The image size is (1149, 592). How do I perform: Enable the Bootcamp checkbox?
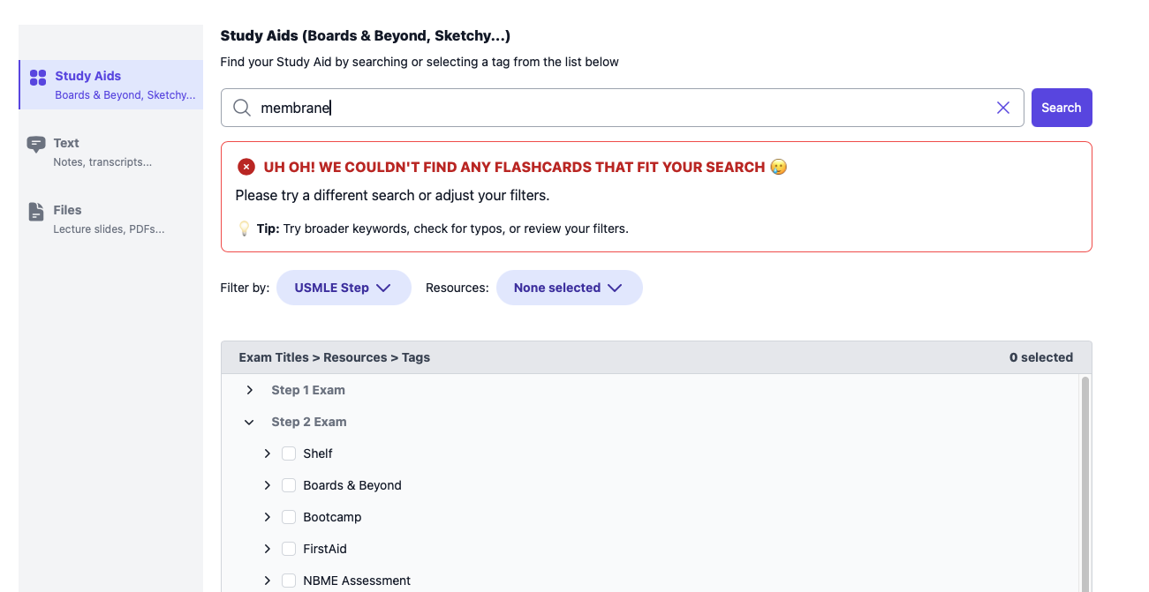point(289,517)
